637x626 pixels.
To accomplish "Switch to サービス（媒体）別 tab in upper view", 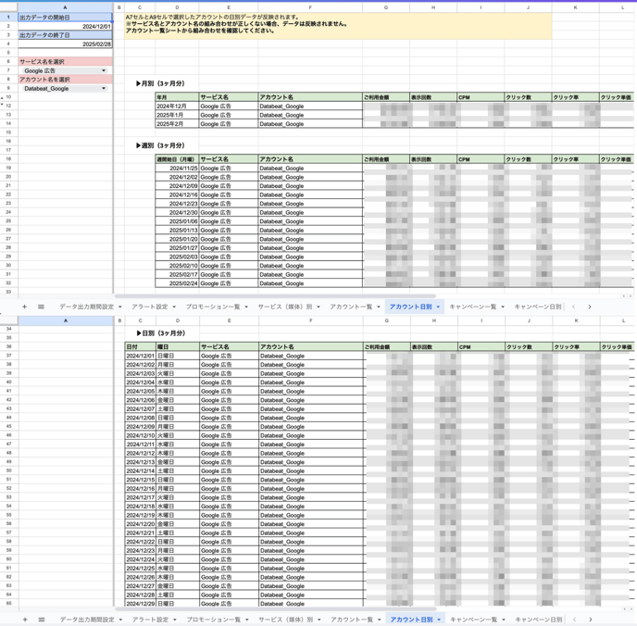I will pyautogui.click(x=285, y=307).
